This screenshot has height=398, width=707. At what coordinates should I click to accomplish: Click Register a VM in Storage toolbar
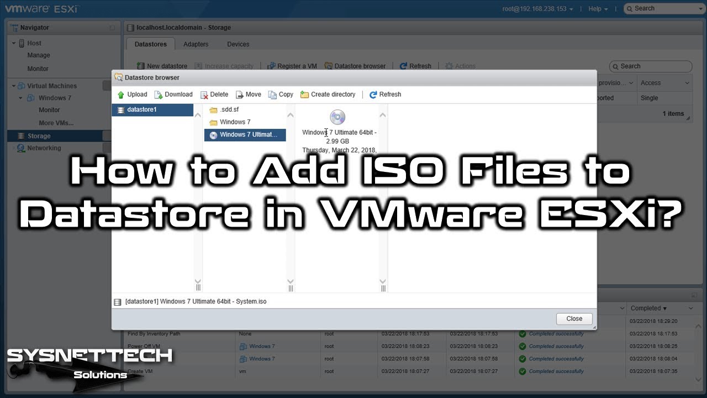(x=292, y=66)
